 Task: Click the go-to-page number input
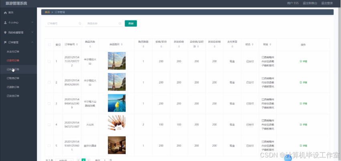coord(105,160)
